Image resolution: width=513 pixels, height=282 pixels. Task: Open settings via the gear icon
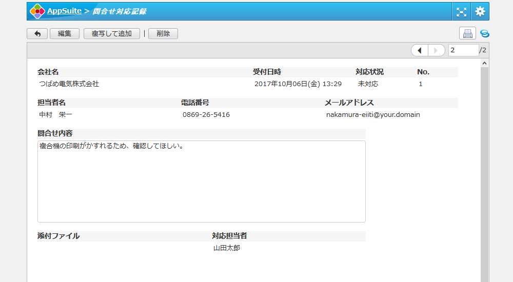click(x=480, y=11)
